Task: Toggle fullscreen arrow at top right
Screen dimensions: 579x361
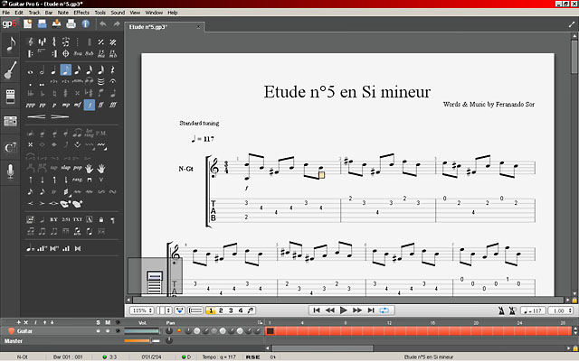Action: [572, 25]
